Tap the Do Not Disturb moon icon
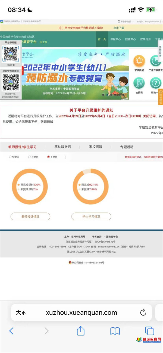163x353 pixels. point(30,10)
